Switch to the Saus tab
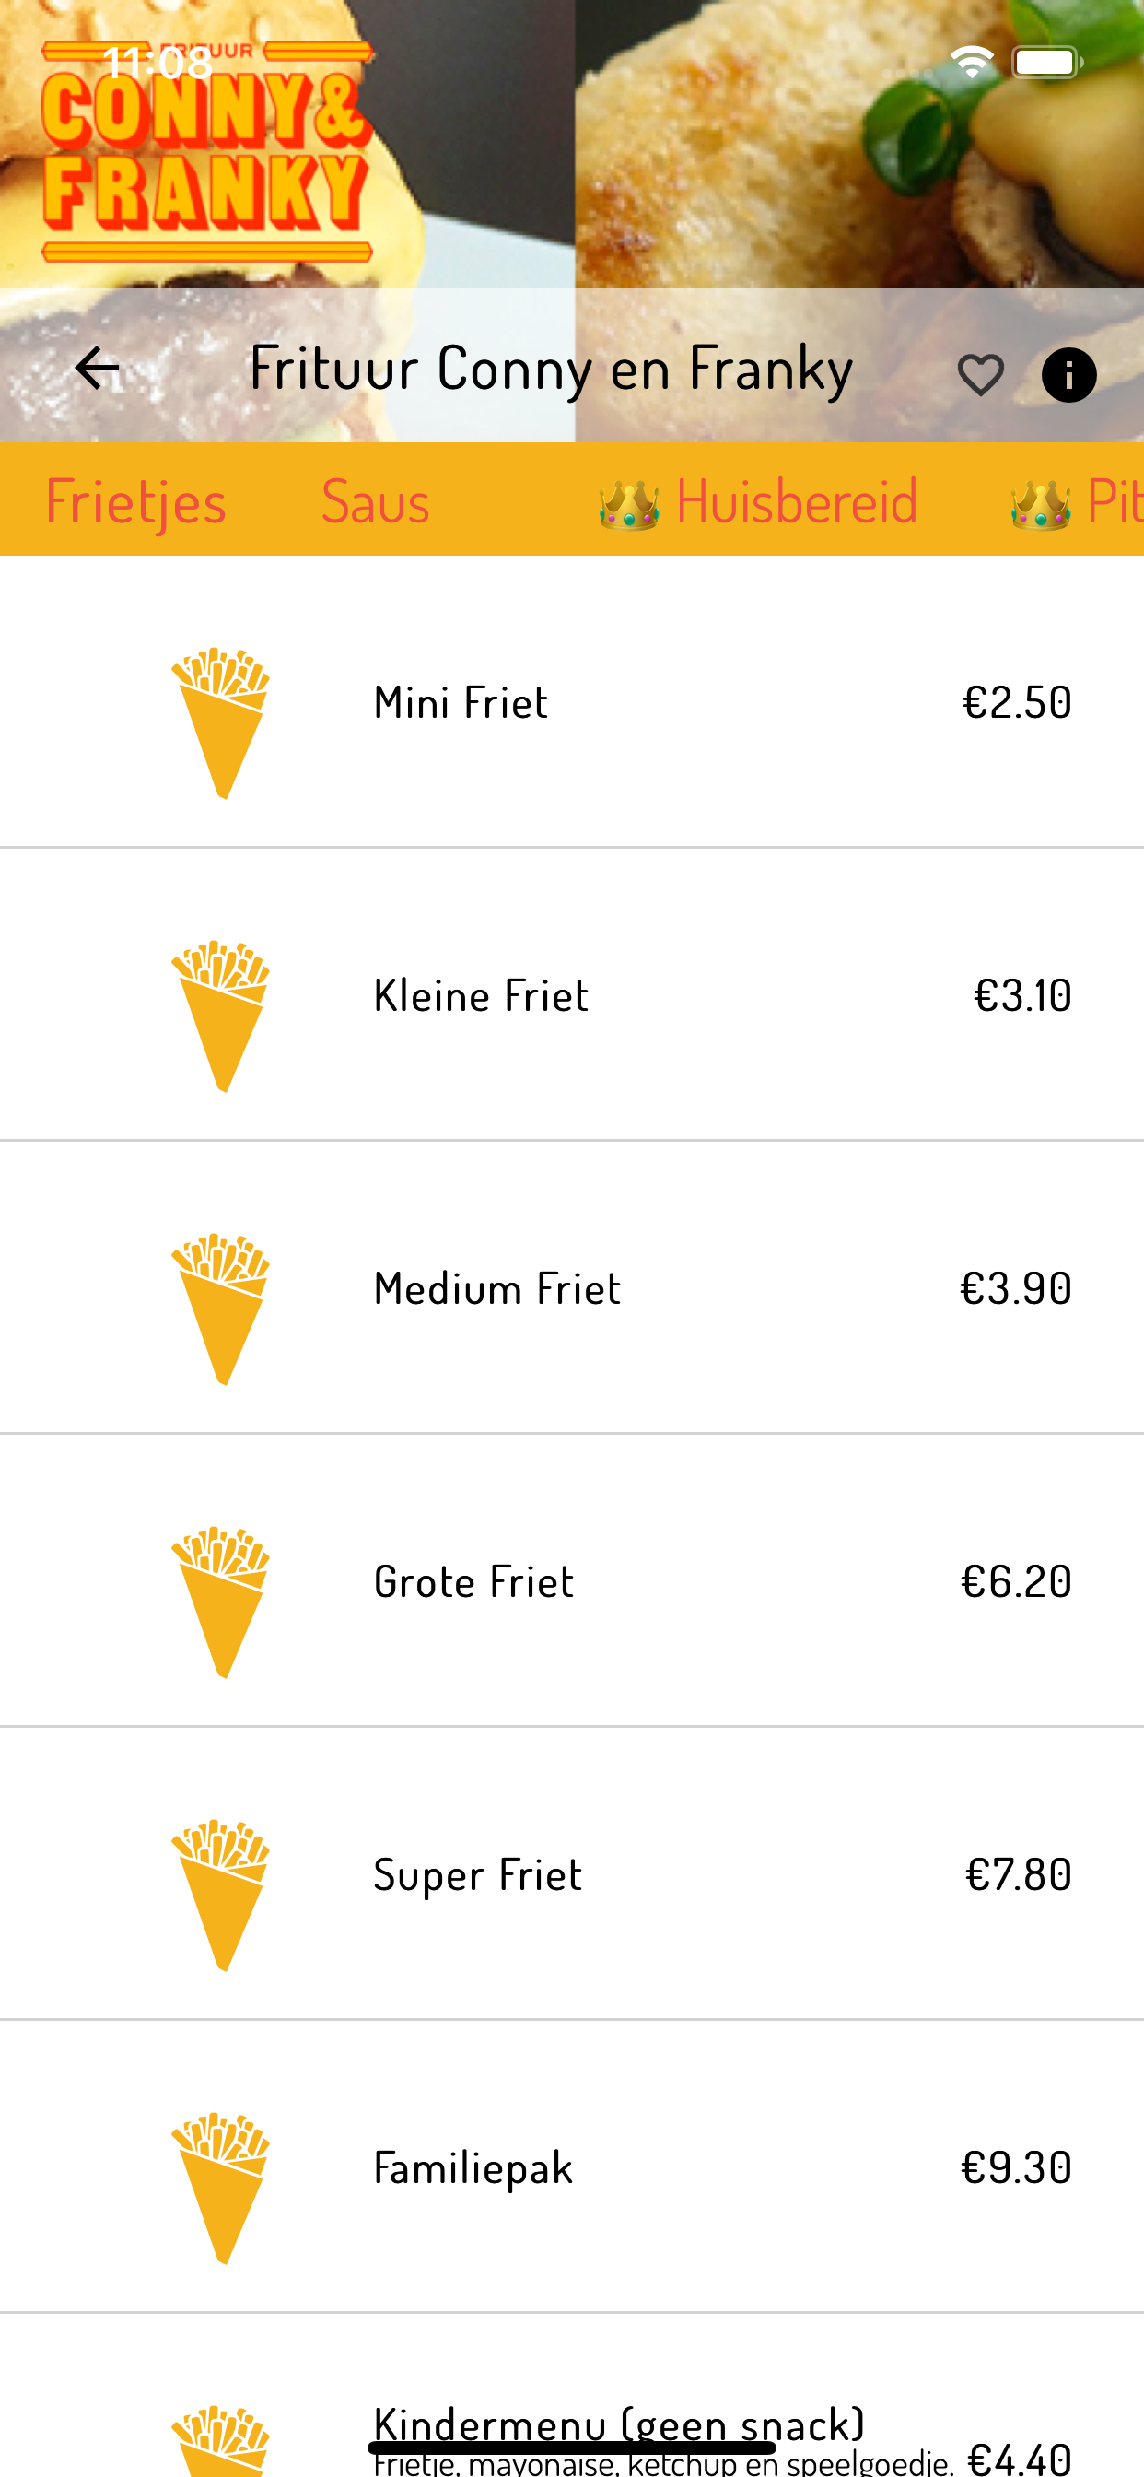The image size is (1144, 2477). pos(375,501)
